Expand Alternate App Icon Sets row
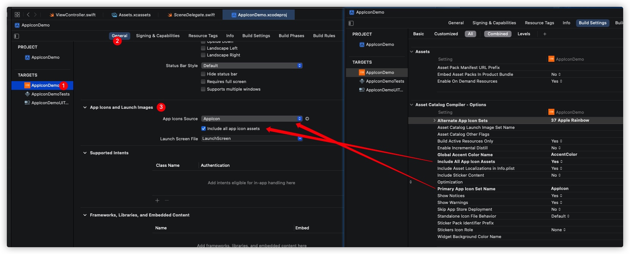The height and width of the screenshot is (254, 630). [x=434, y=120]
